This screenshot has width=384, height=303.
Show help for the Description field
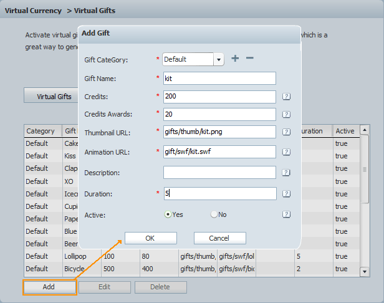tap(286, 173)
